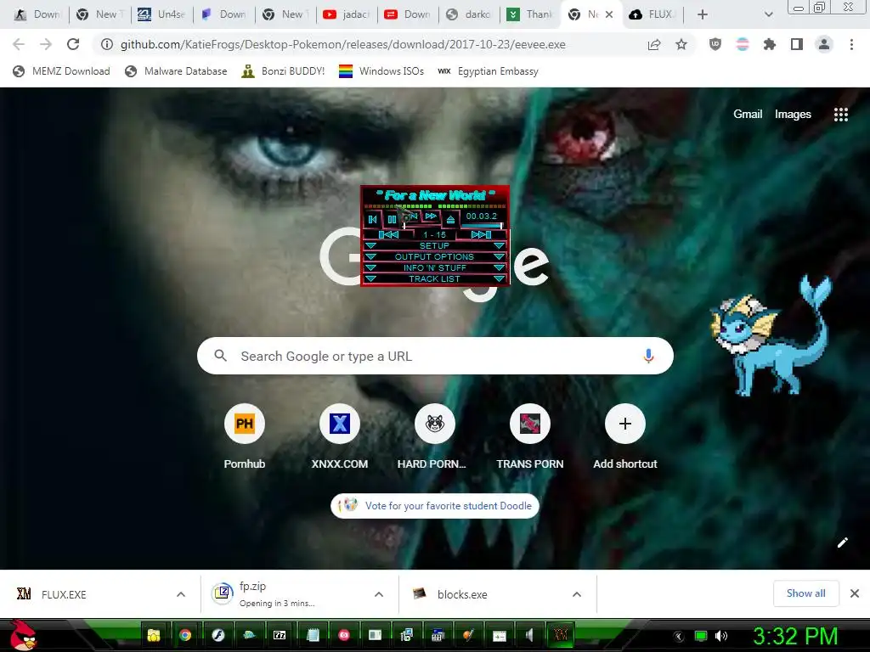Open the Google apps grid
This screenshot has width=870, height=652.
840,115
